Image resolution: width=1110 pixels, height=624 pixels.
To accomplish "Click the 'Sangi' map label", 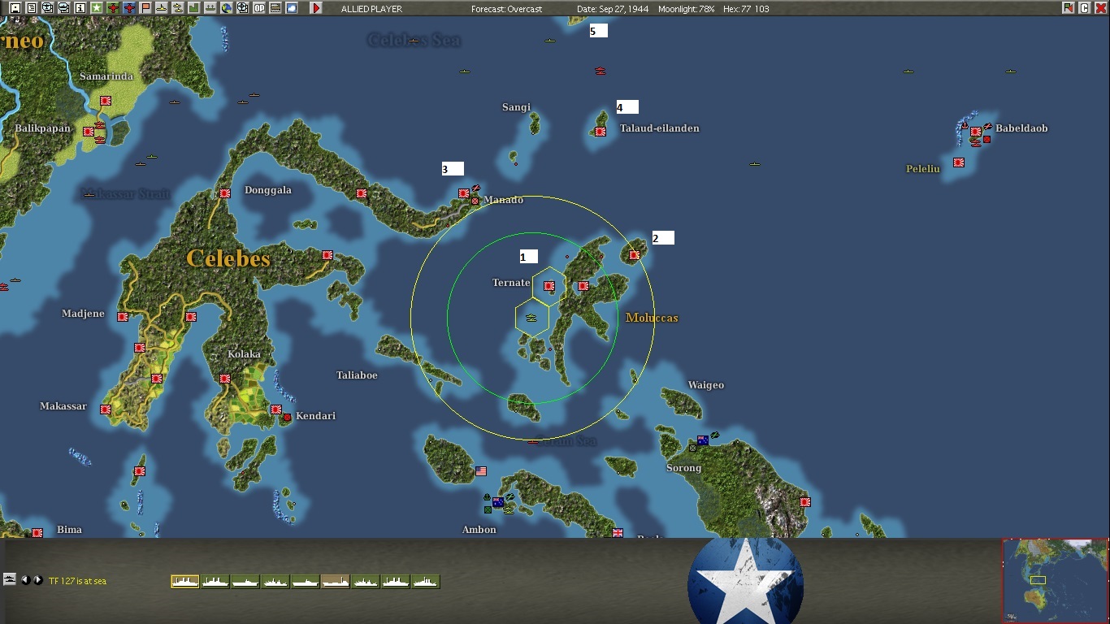I will click(x=516, y=107).
